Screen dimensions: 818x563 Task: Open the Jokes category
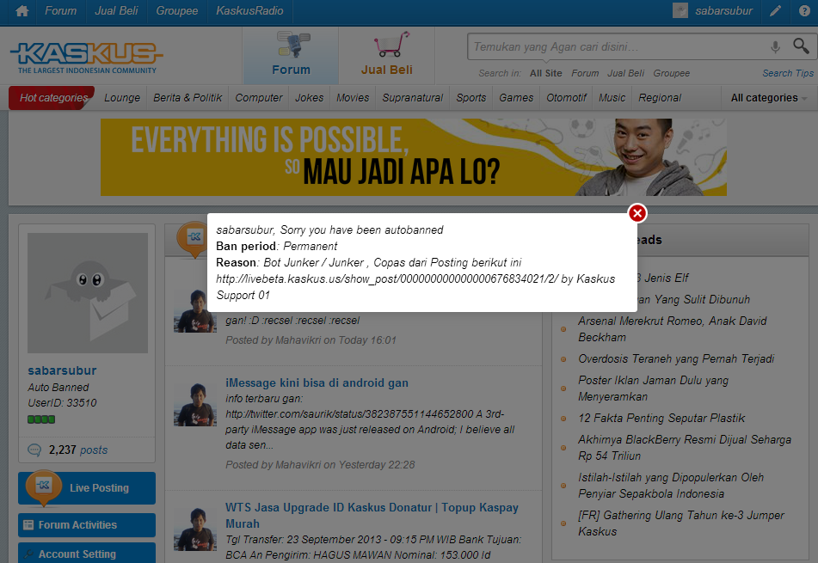click(310, 98)
